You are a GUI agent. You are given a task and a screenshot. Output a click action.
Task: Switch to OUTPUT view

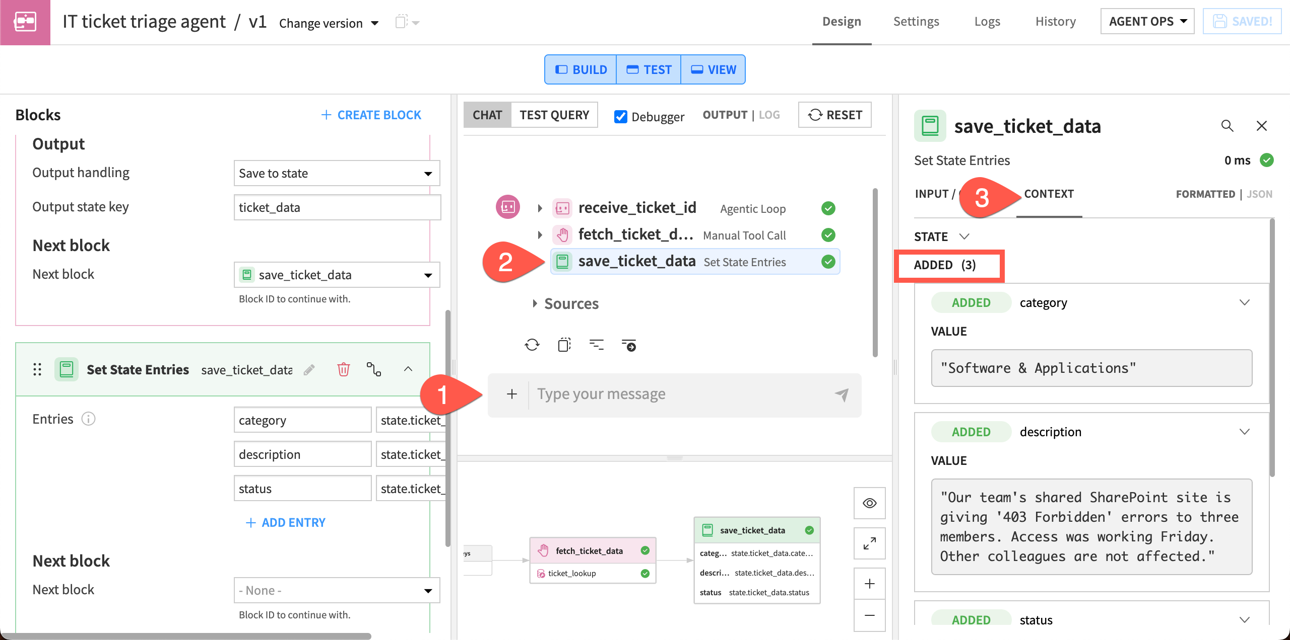click(x=725, y=115)
